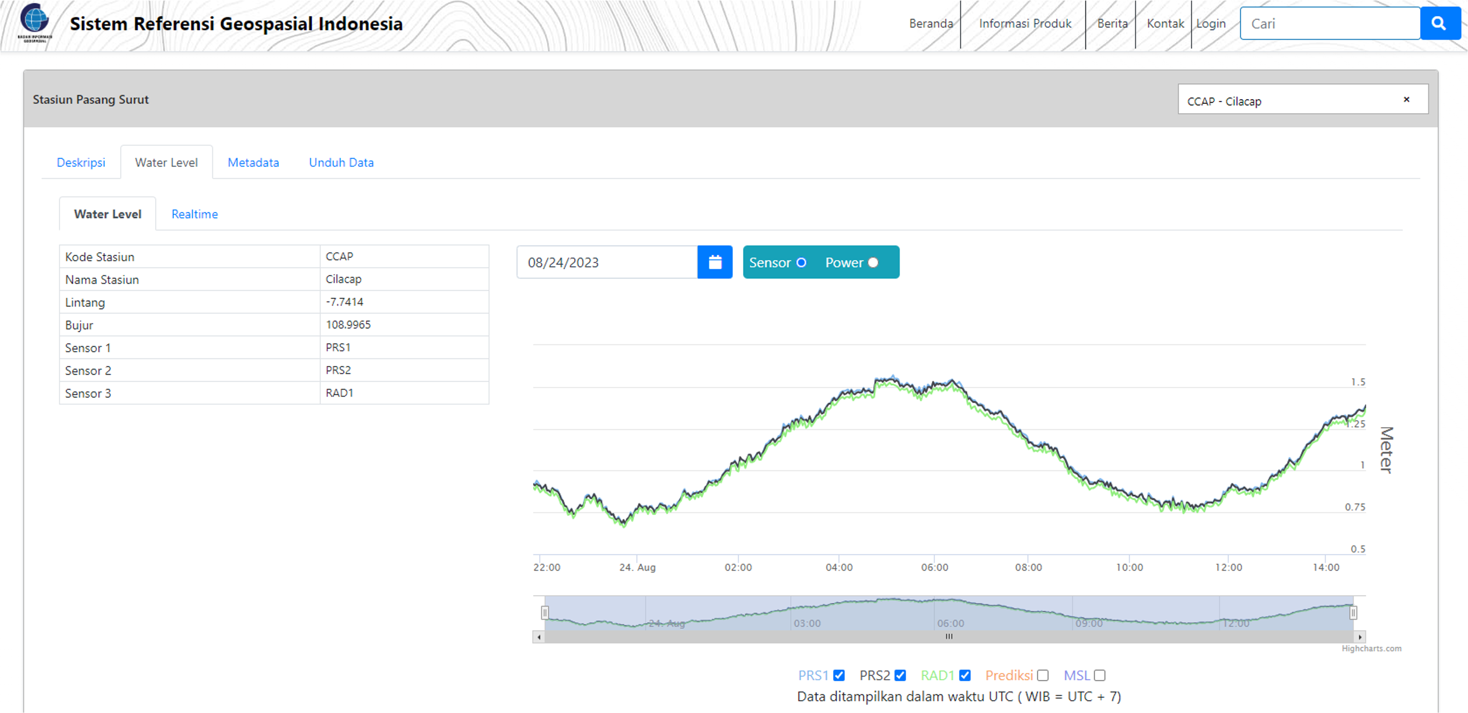
Task: Switch to the Metadata tab
Action: click(x=253, y=162)
